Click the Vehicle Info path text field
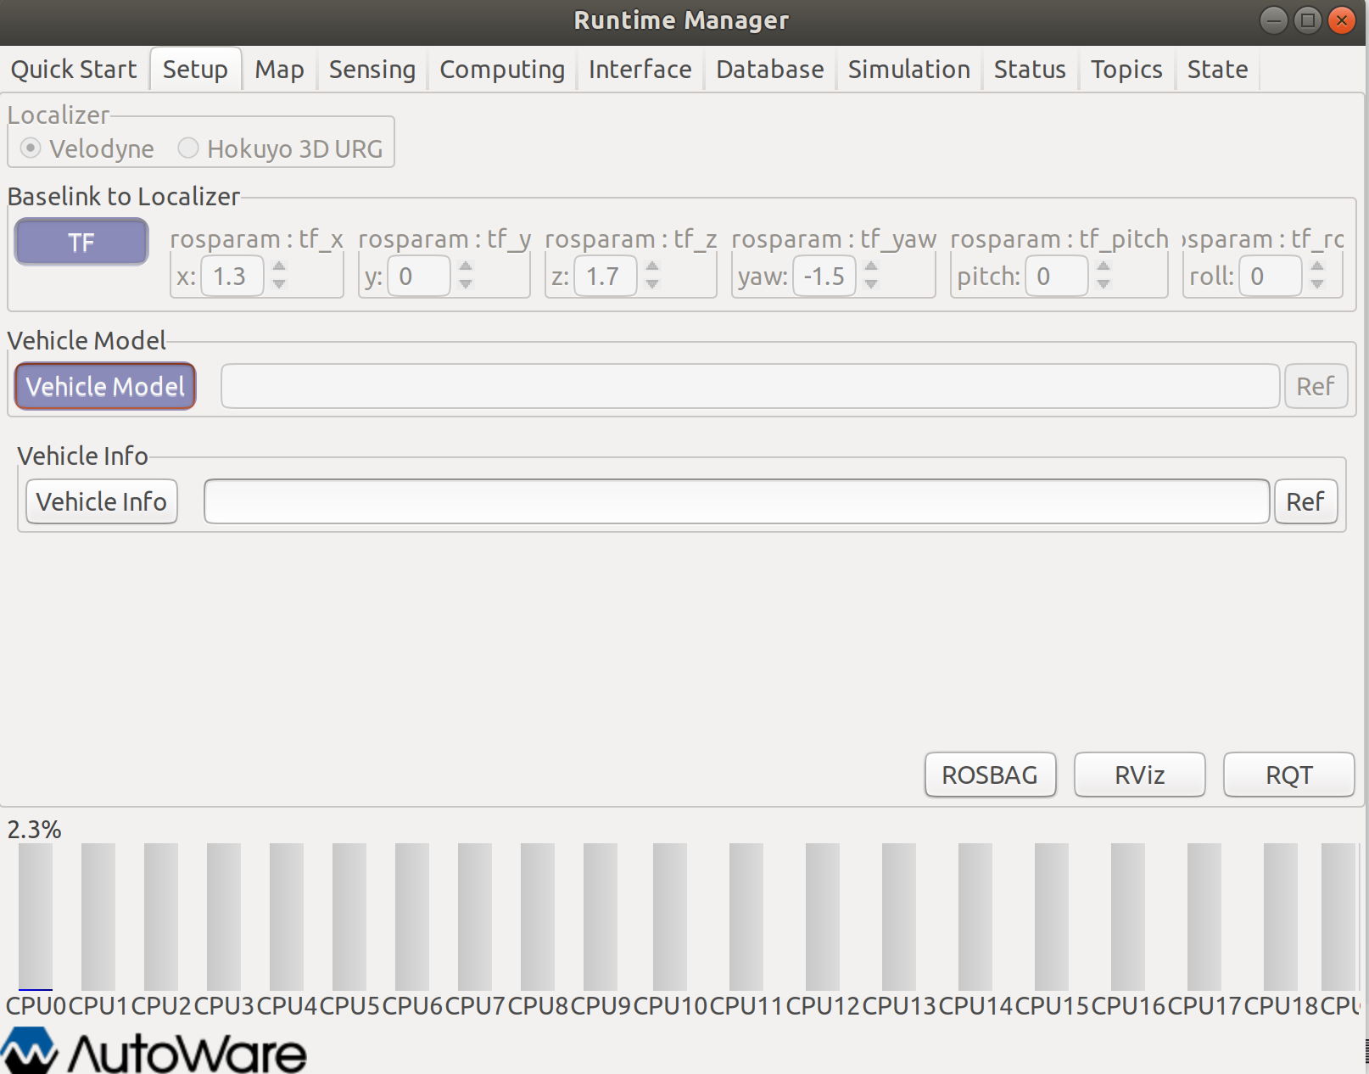 (736, 502)
